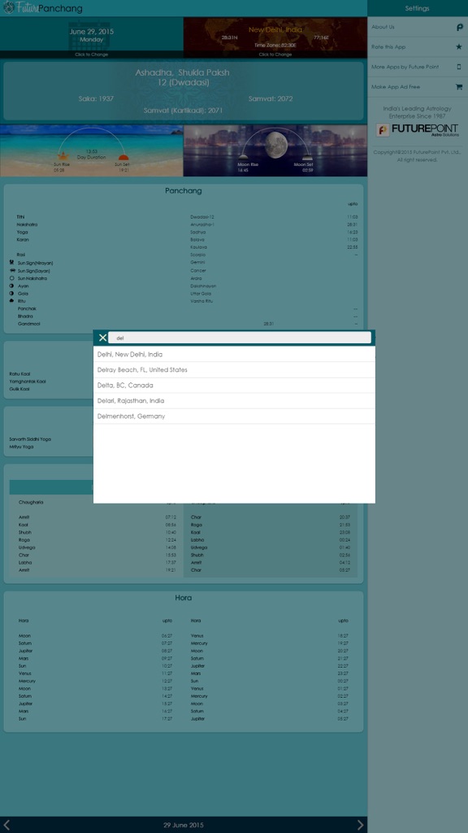The image size is (468, 833).
Task: Click the moon image in moonrise panel
Action: coord(276,143)
